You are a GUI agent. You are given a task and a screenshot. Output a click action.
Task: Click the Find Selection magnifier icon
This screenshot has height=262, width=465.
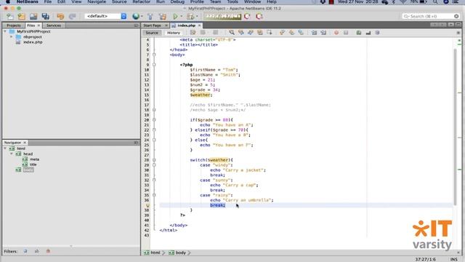pyautogui.click(x=232, y=33)
